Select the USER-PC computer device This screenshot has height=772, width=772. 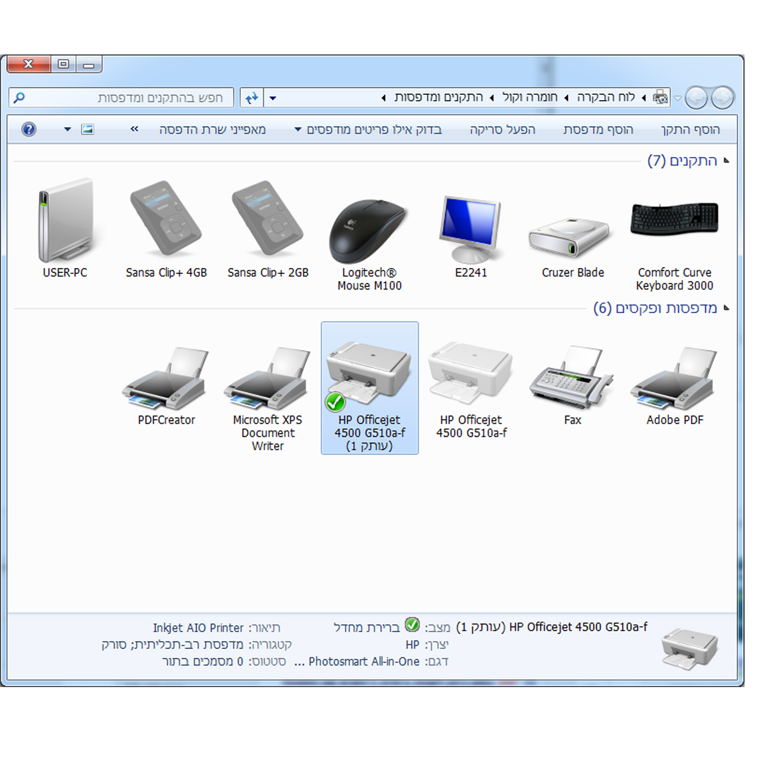point(65,227)
